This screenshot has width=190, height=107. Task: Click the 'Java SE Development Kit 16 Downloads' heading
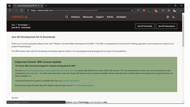point(33,37)
